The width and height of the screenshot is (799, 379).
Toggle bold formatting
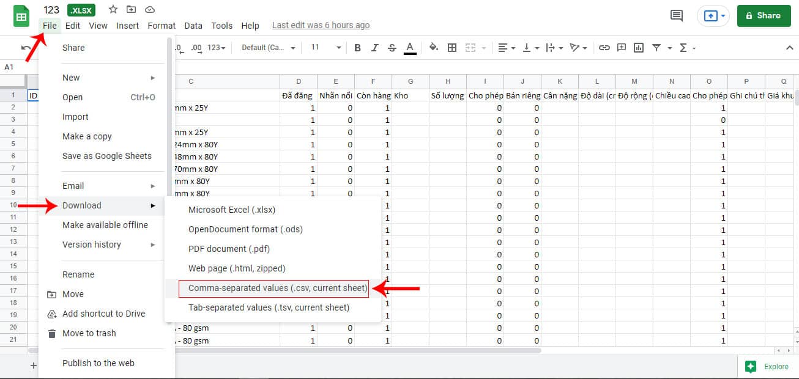click(357, 47)
